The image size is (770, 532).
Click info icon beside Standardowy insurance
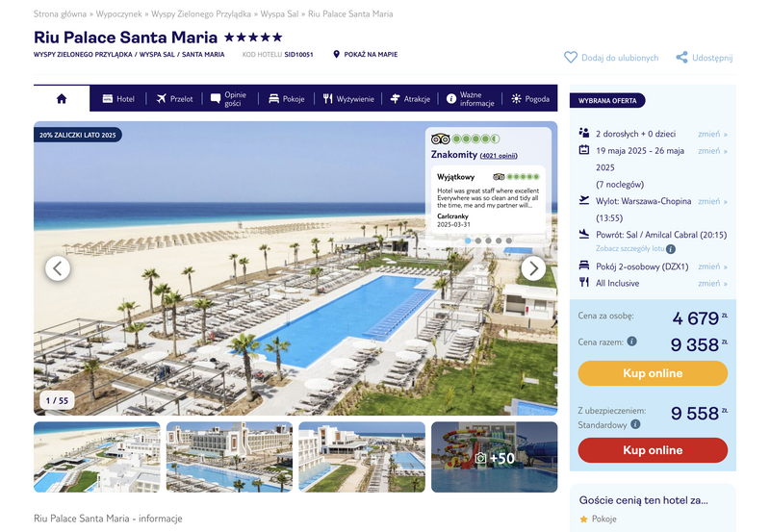tap(635, 424)
